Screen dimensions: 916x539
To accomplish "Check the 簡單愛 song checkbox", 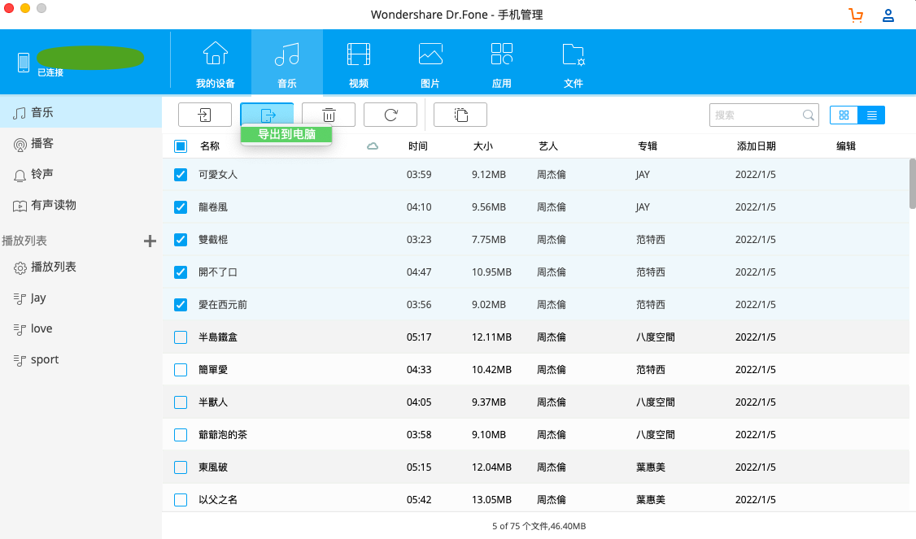I will pos(181,370).
